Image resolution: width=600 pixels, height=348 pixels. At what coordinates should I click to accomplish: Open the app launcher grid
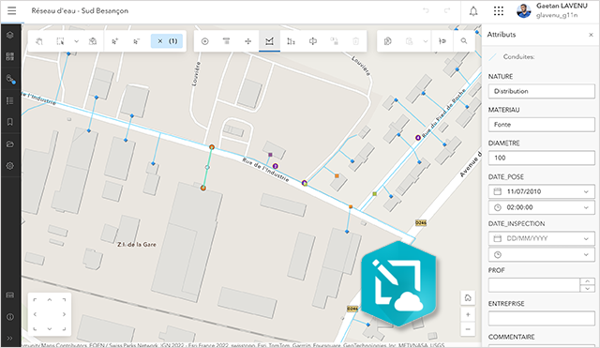(498, 11)
